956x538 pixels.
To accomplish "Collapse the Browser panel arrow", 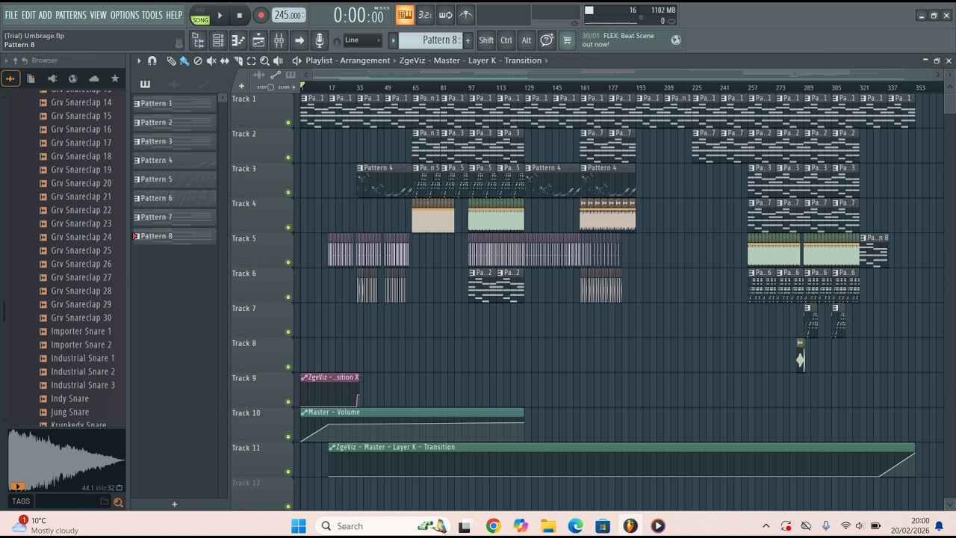I will point(6,61).
